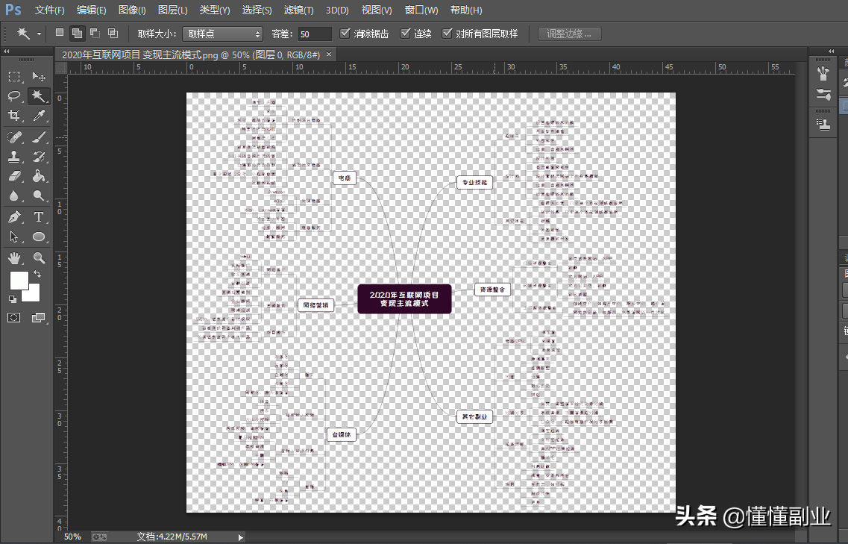Open status bar document info arrow
The width and height of the screenshot is (848, 544).
coord(240,537)
